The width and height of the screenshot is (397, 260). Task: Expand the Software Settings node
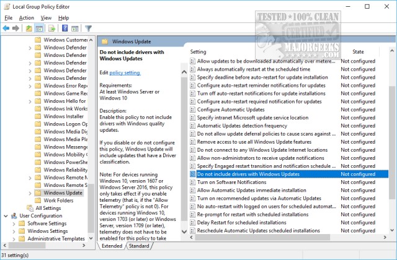(x=14, y=224)
